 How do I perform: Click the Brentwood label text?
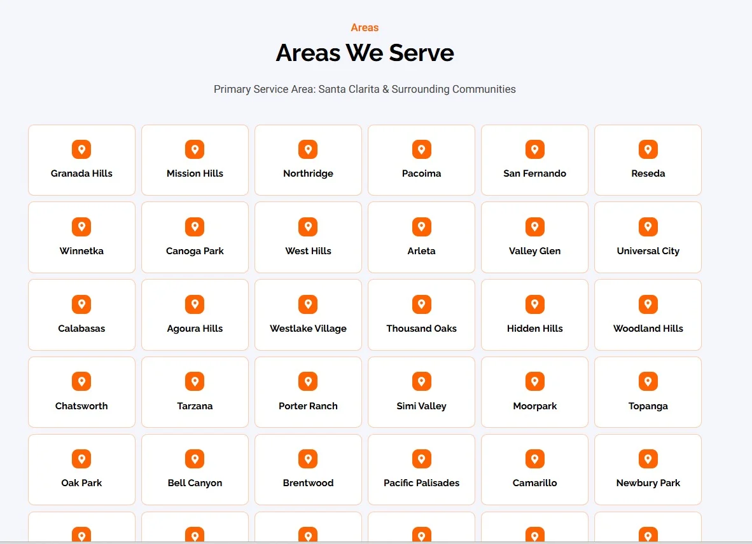pyautogui.click(x=308, y=483)
